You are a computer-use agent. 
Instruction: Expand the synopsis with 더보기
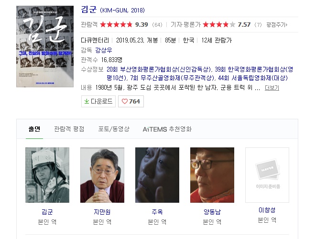click(272, 88)
